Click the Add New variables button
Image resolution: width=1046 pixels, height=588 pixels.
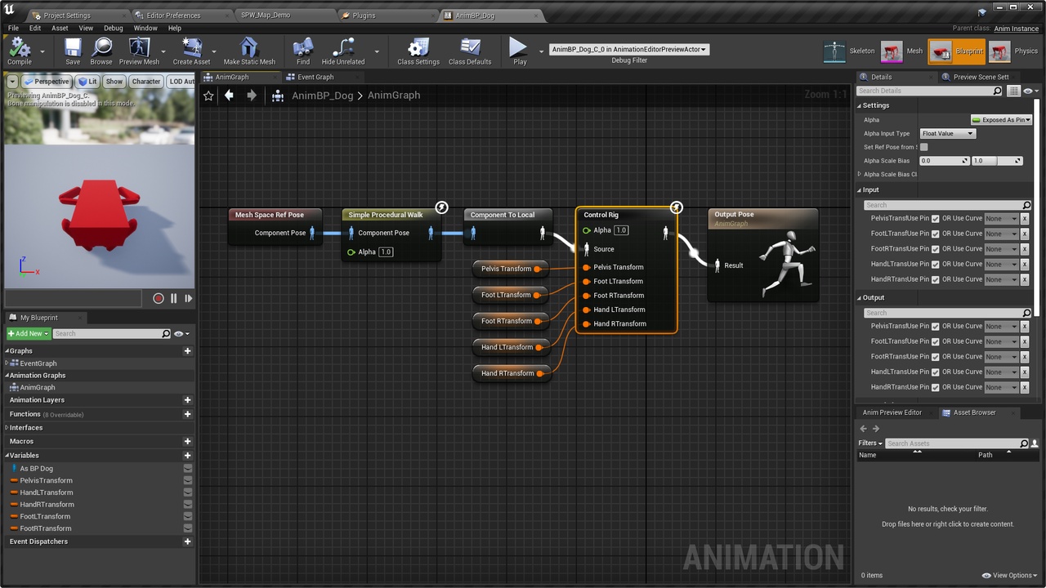pyautogui.click(x=27, y=333)
